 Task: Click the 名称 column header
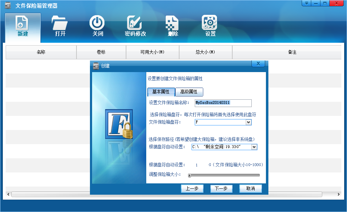click(x=41, y=52)
